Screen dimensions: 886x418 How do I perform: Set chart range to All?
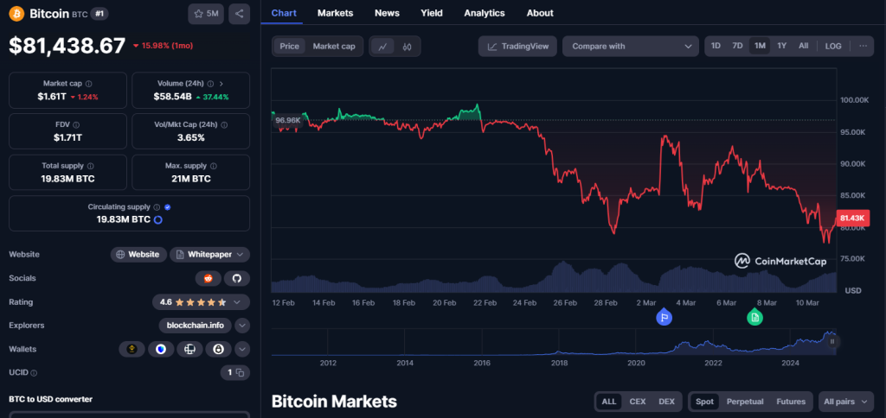click(804, 47)
